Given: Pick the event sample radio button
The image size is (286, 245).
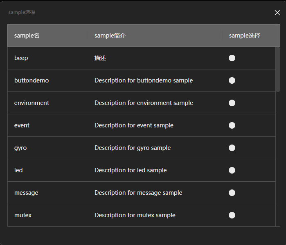Looking at the screenshot, I should click(x=232, y=125).
